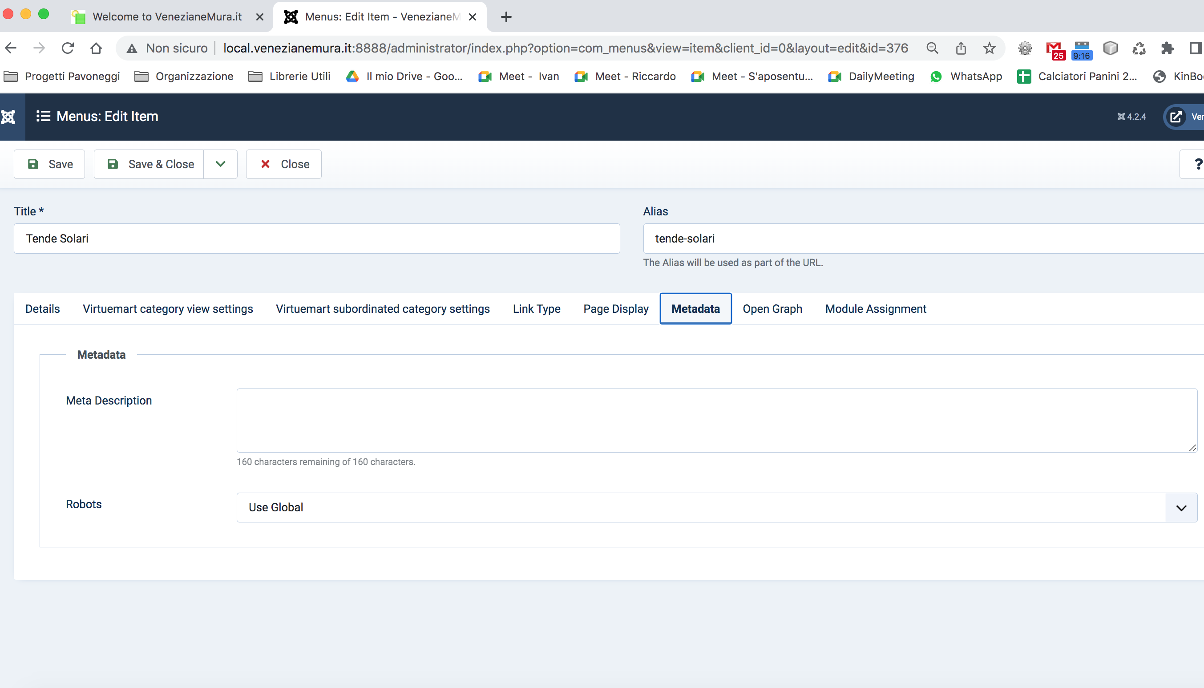Go to browser home page icon

point(97,48)
